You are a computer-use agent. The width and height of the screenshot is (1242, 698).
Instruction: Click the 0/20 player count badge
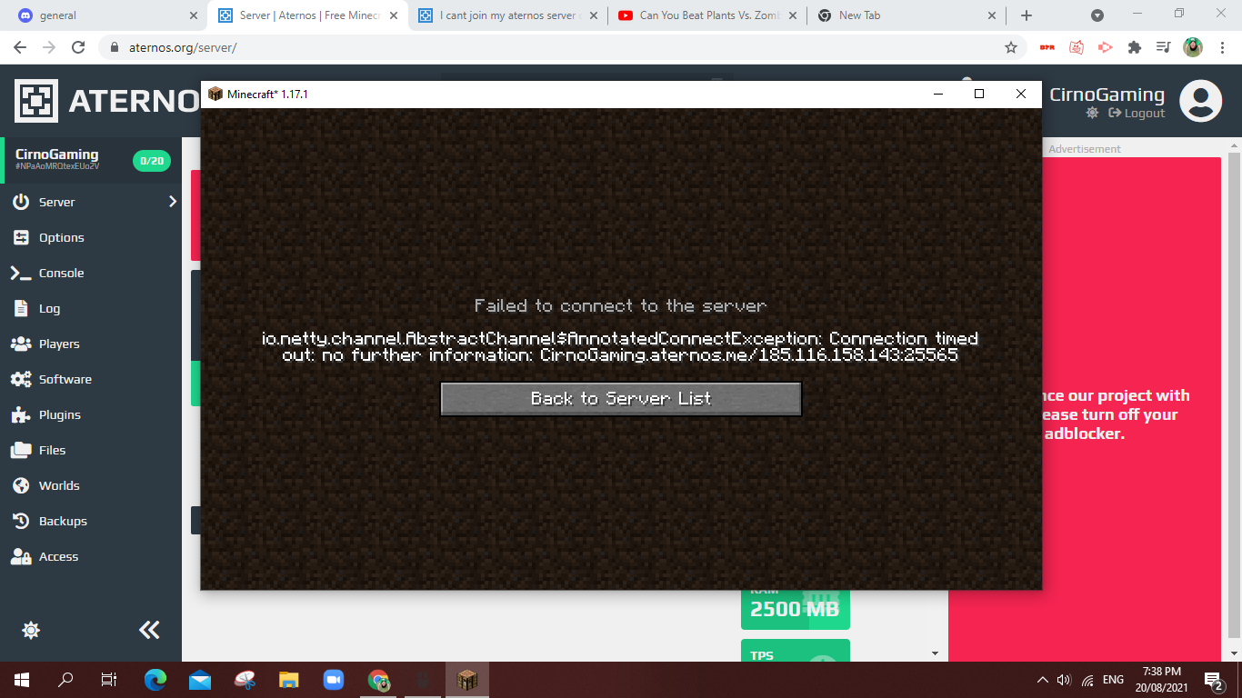(x=152, y=161)
